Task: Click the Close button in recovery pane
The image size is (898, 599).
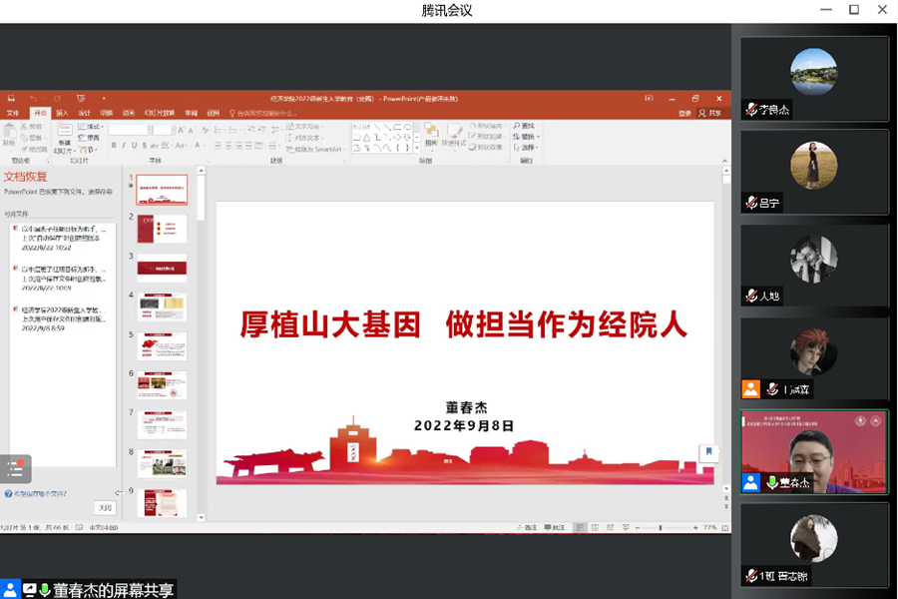Action: click(x=105, y=507)
